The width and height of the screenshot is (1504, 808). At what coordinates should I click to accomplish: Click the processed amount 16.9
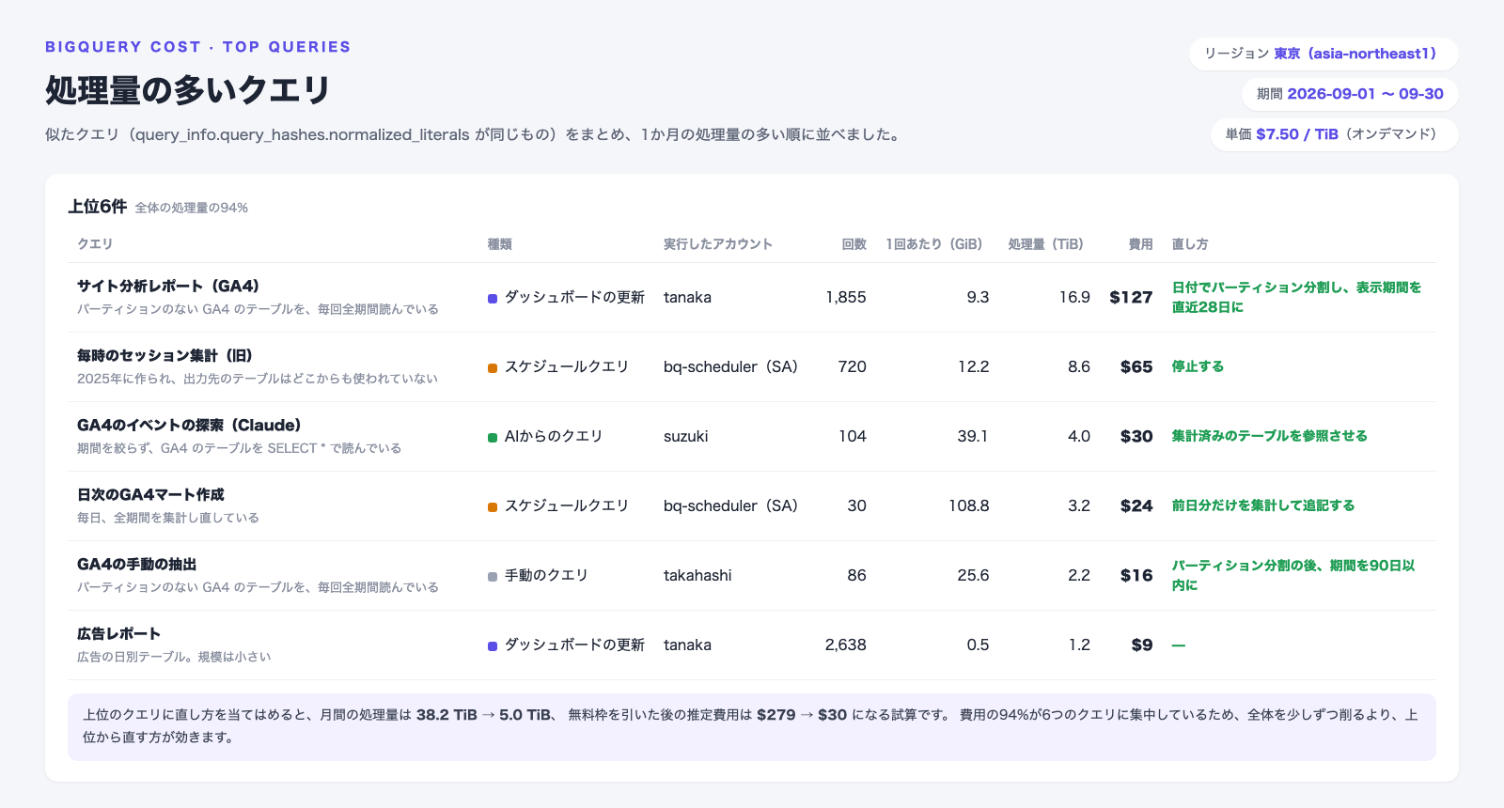point(1074,297)
